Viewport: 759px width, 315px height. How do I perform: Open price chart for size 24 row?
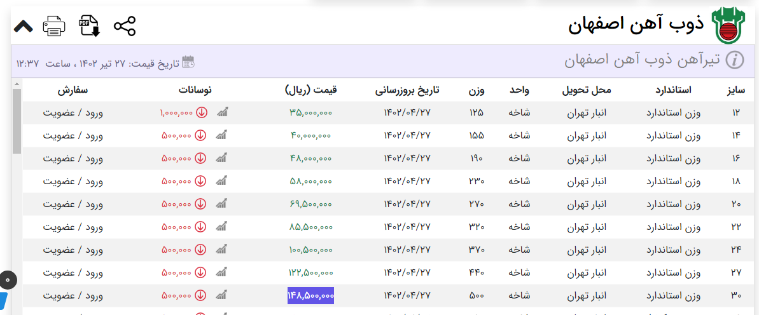222,250
